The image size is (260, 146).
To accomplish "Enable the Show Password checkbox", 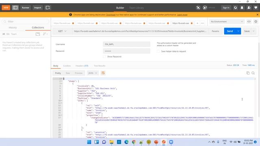I will click(x=104, y=57).
